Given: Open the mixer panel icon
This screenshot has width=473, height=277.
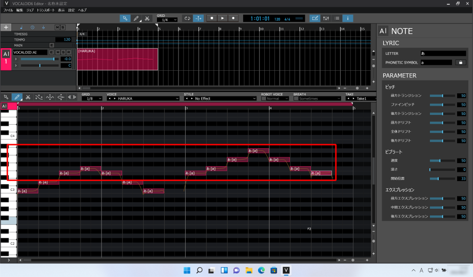Looking at the screenshot, I should pyautogui.click(x=326, y=18).
